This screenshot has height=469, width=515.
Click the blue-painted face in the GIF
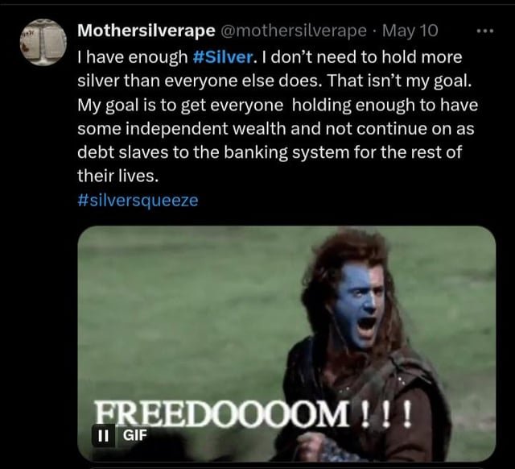pyautogui.click(x=358, y=308)
